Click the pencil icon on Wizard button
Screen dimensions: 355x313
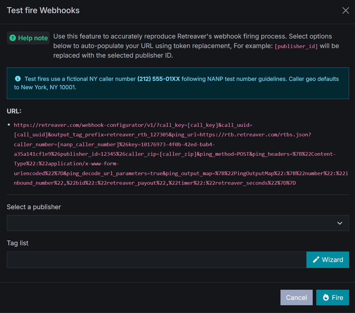point(316,260)
